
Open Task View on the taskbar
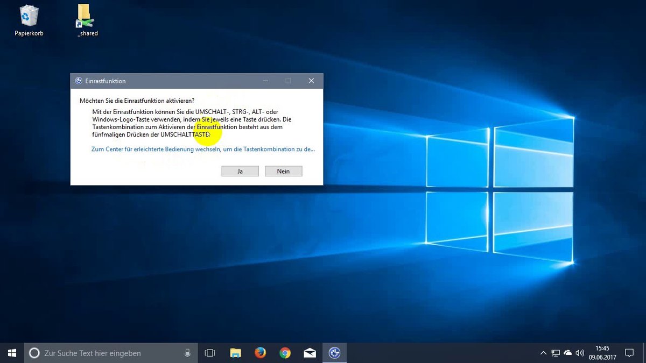(x=209, y=353)
